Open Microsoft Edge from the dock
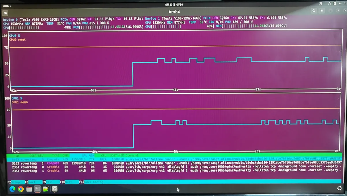The height and width of the screenshot is (196, 347). [x=12, y=189]
